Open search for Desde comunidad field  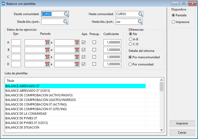tap(66, 14)
